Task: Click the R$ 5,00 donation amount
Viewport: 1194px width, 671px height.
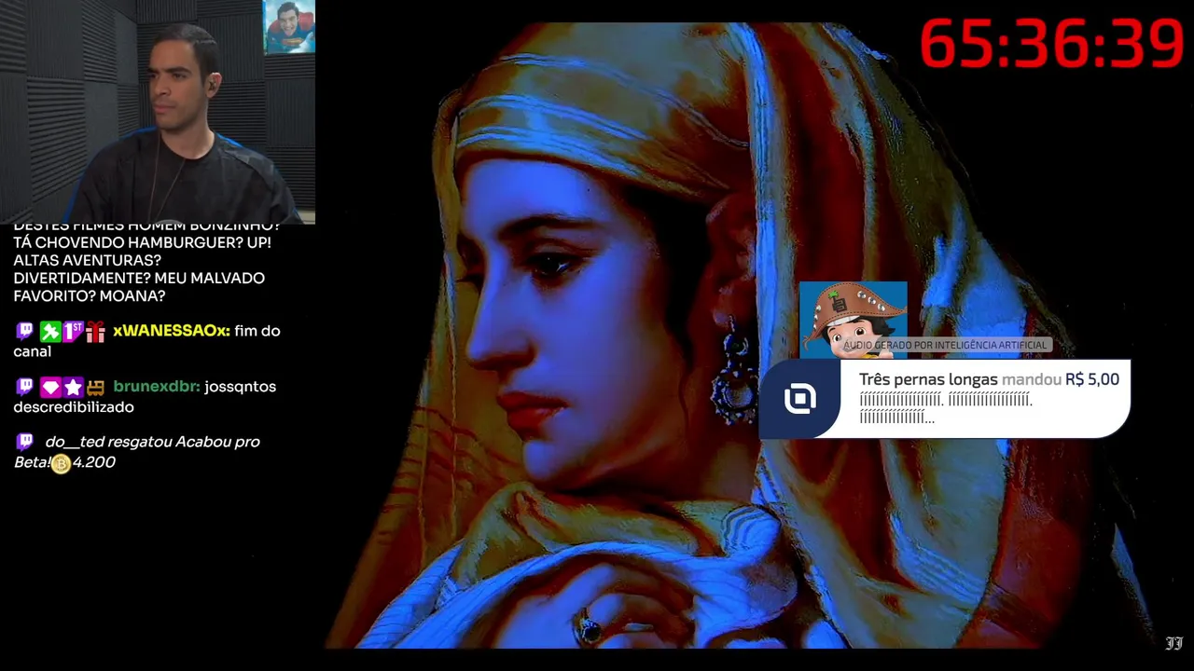Action: (x=1092, y=379)
